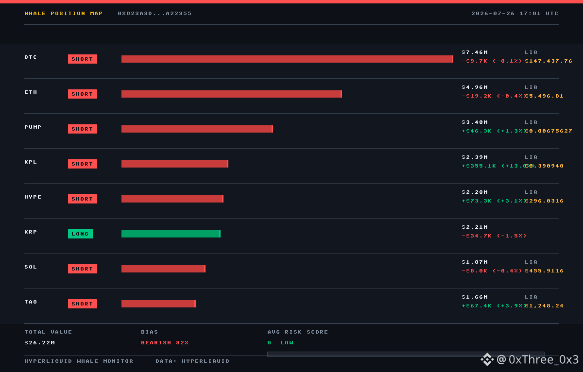Click the 2026-07-26 17:01 UTC timestamp
Screen dimensions: 583x372
[x=515, y=14]
